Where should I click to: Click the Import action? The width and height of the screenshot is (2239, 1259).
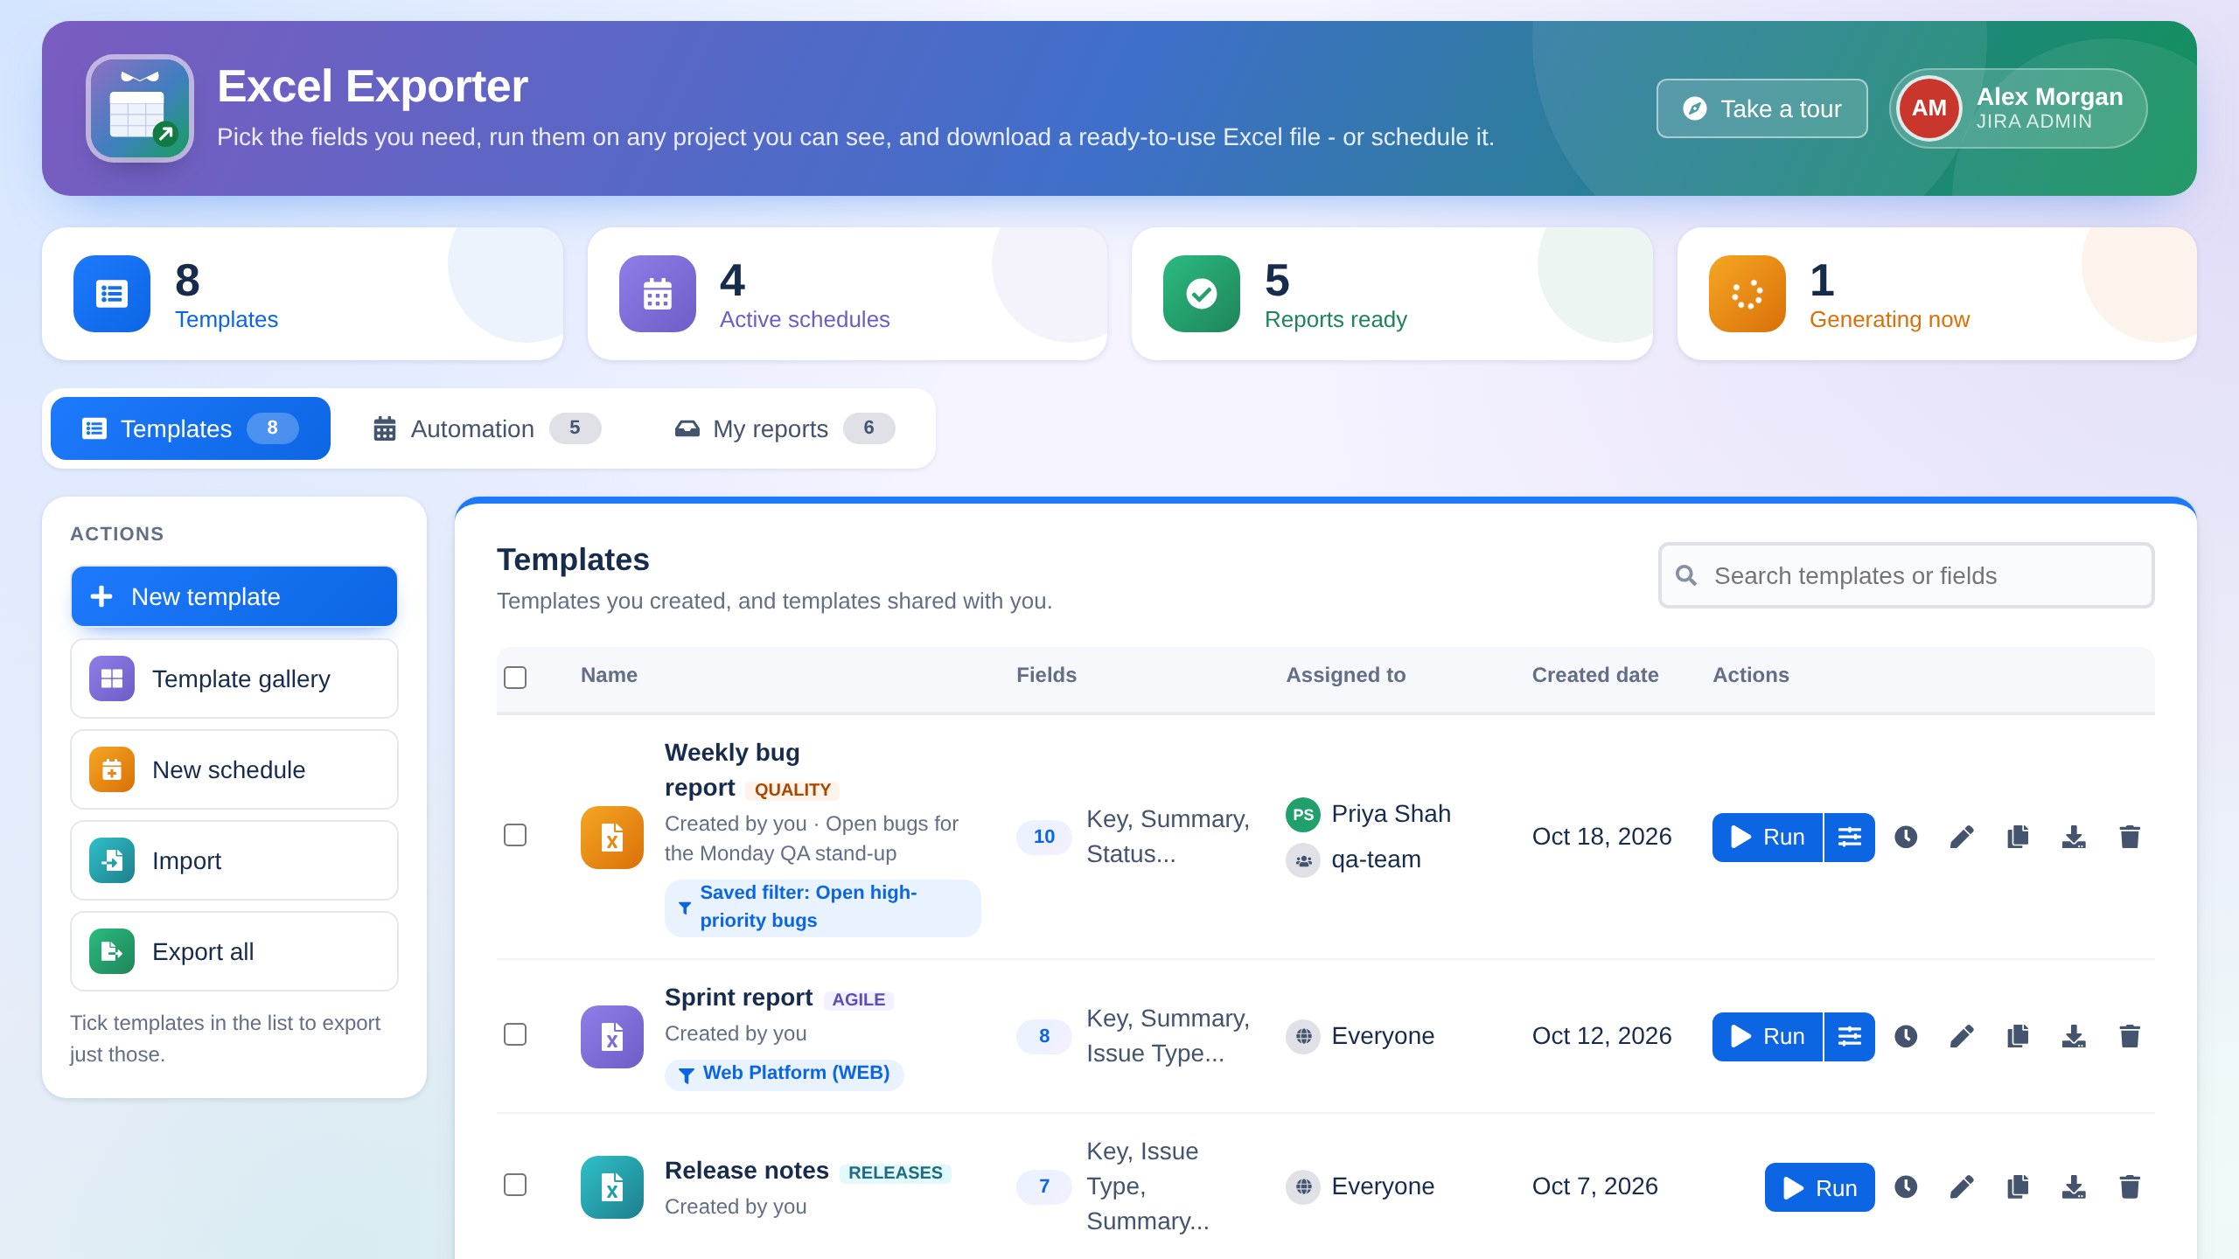(234, 860)
